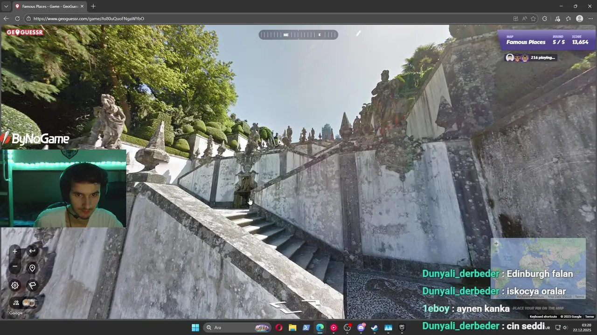Image resolution: width=597 pixels, height=335 pixels.
Task: Set a checkpoint with the pin icon
Action: pos(32,268)
